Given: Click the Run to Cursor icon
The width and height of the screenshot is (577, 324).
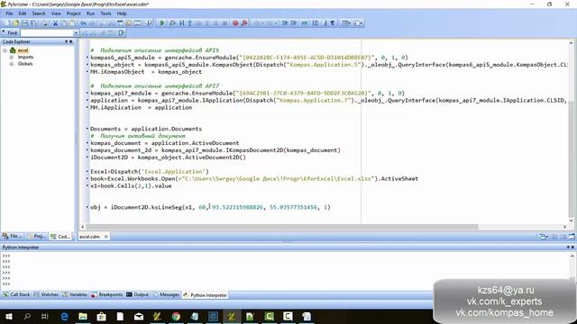Looking at the screenshot, I should [x=181, y=23].
